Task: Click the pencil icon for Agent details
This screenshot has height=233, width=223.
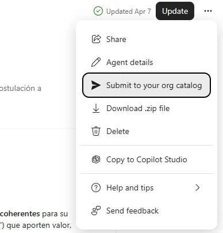Action: pos(96,62)
